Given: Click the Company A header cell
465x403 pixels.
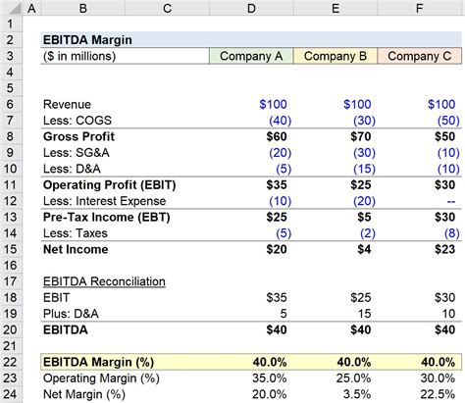Looking at the screenshot, I should click(x=251, y=56).
